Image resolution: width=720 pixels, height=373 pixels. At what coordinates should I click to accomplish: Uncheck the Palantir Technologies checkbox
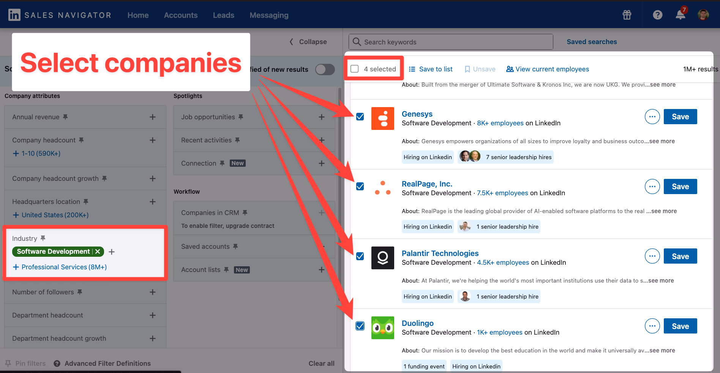point(360,256)
